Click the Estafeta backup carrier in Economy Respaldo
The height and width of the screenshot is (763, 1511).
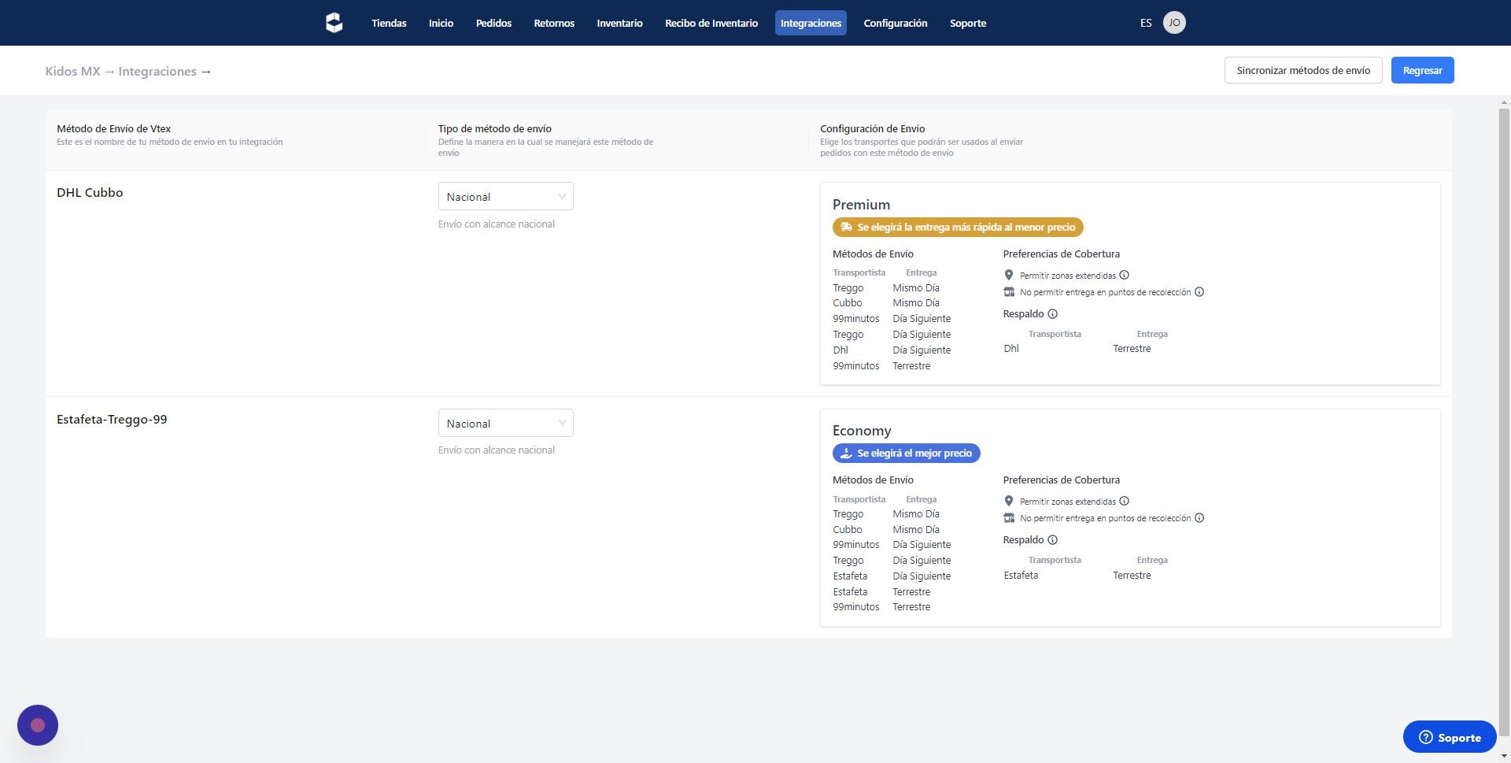coord(1021,576)
